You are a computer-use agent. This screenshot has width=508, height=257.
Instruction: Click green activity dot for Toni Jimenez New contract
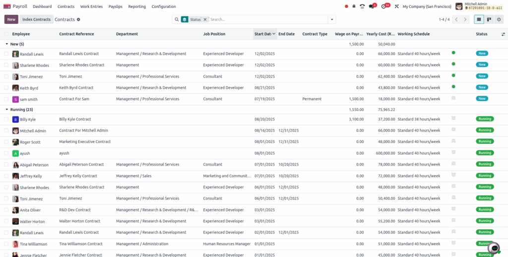click(x=453, y=75)
